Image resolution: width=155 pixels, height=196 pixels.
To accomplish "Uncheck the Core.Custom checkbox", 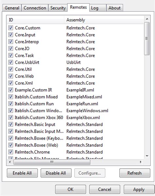I will click(x=10, y=28).
